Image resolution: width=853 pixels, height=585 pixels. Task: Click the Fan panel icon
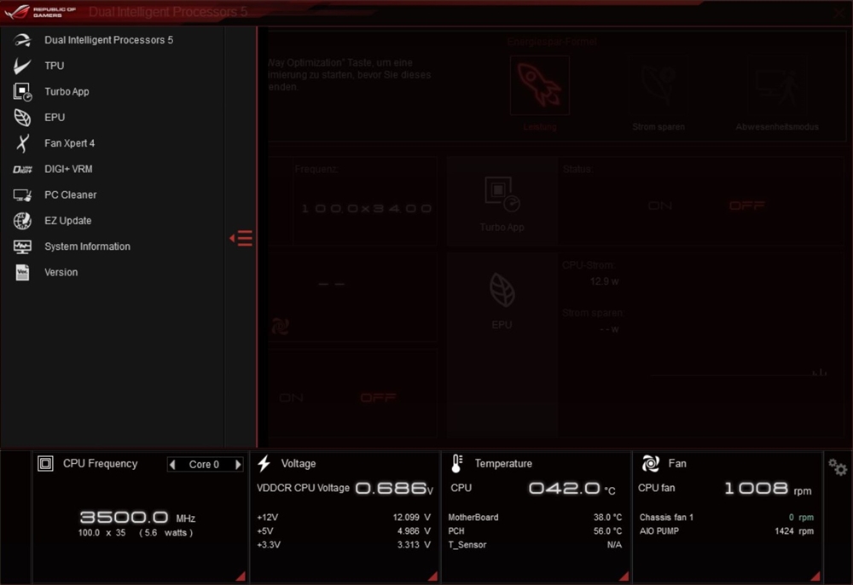(651, 464)
